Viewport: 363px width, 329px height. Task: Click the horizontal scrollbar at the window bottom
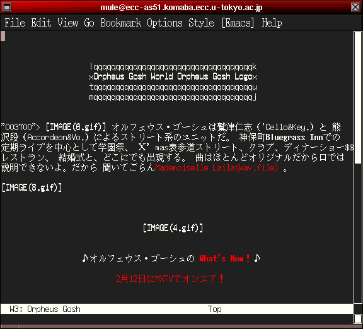[181, 326]
